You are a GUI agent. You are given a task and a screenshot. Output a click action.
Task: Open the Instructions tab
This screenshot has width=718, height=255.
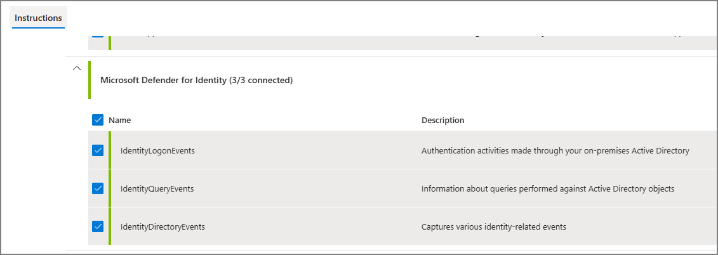pyautogui.click(x=39, y=18)
